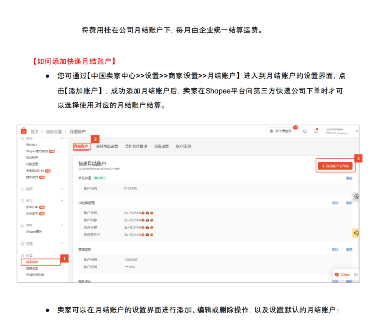Switch to the 账户注销 tab
Viewport: 374px width, 327px height.
point(183,146)
